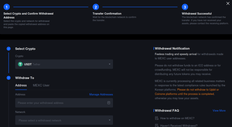Click the step 3 circle icon

tap(185, 7)
